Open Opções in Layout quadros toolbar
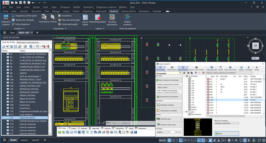This screenshot has width=266, height=143. click(x=241, y=69)
